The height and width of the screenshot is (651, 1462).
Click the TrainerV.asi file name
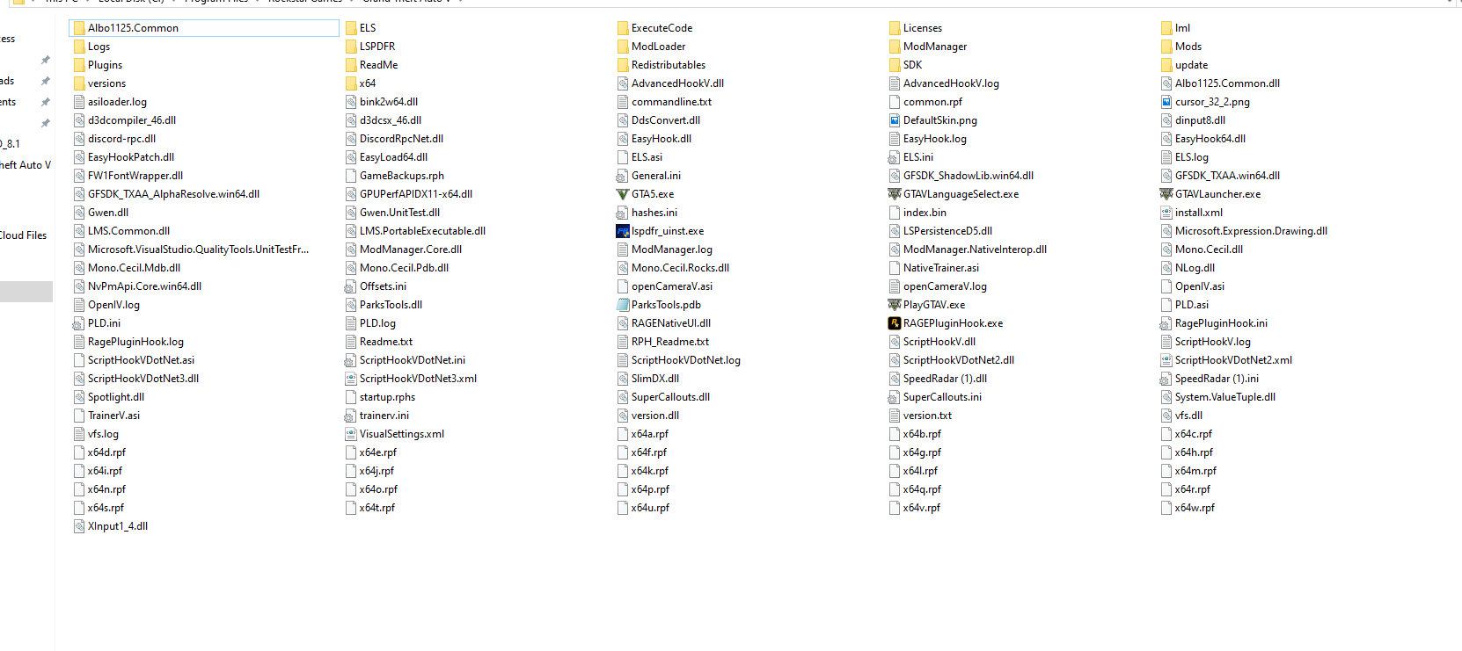[113, 416]
